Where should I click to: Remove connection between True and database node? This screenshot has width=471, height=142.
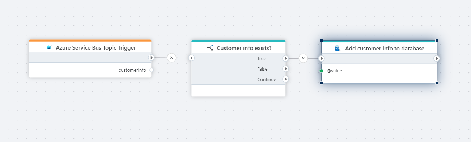303,58
